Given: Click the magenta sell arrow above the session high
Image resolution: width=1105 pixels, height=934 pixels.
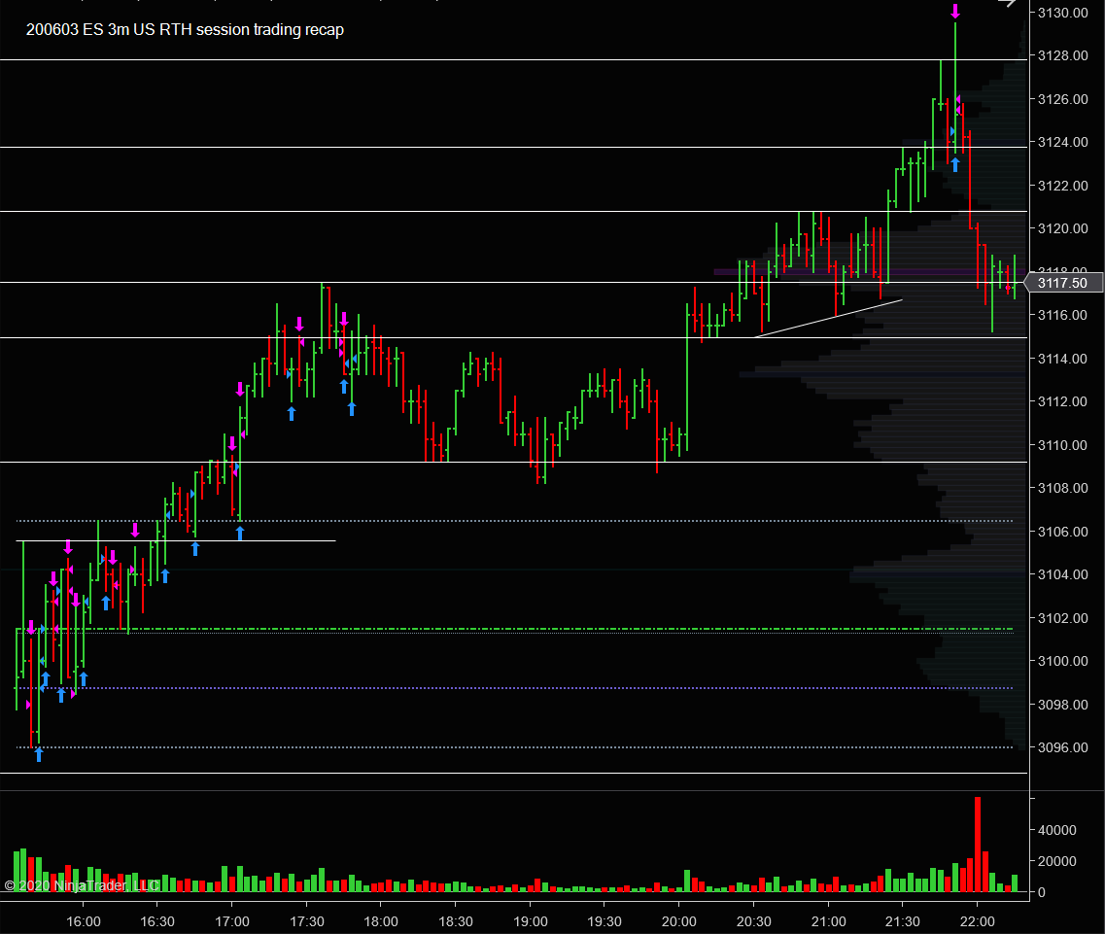Looking at the screenshot, I should 955,11.
